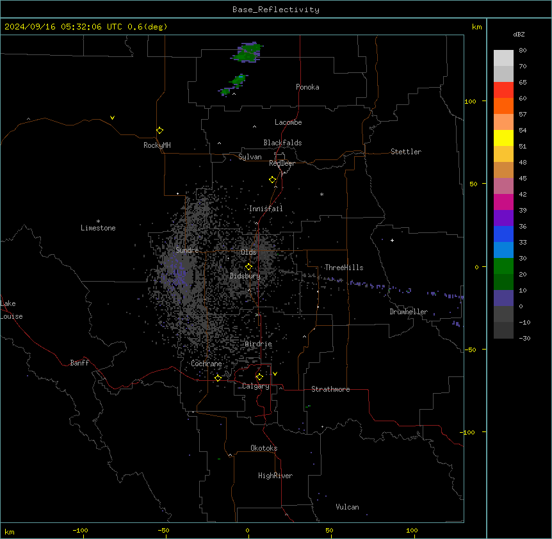Screen dimensions: 552x539
Task: Click the white asterisk marker above Limestone
Action: pyautogui.click(x=98, y=221)
